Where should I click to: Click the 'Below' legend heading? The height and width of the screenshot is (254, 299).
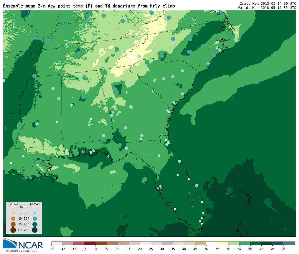click(13, 204)
